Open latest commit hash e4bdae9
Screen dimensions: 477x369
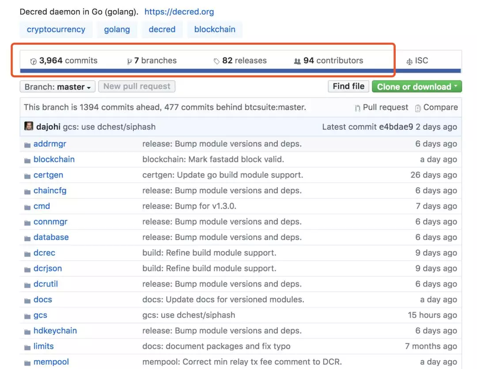(x=396, y=127)
